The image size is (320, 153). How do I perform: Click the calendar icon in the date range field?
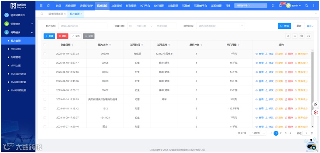(130, 26)
